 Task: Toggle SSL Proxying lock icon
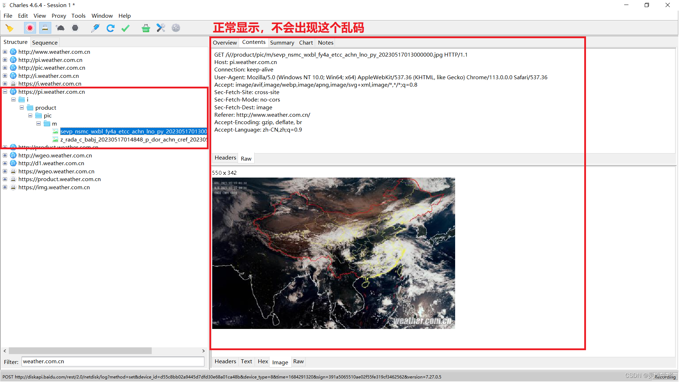[x=45, y=28]
